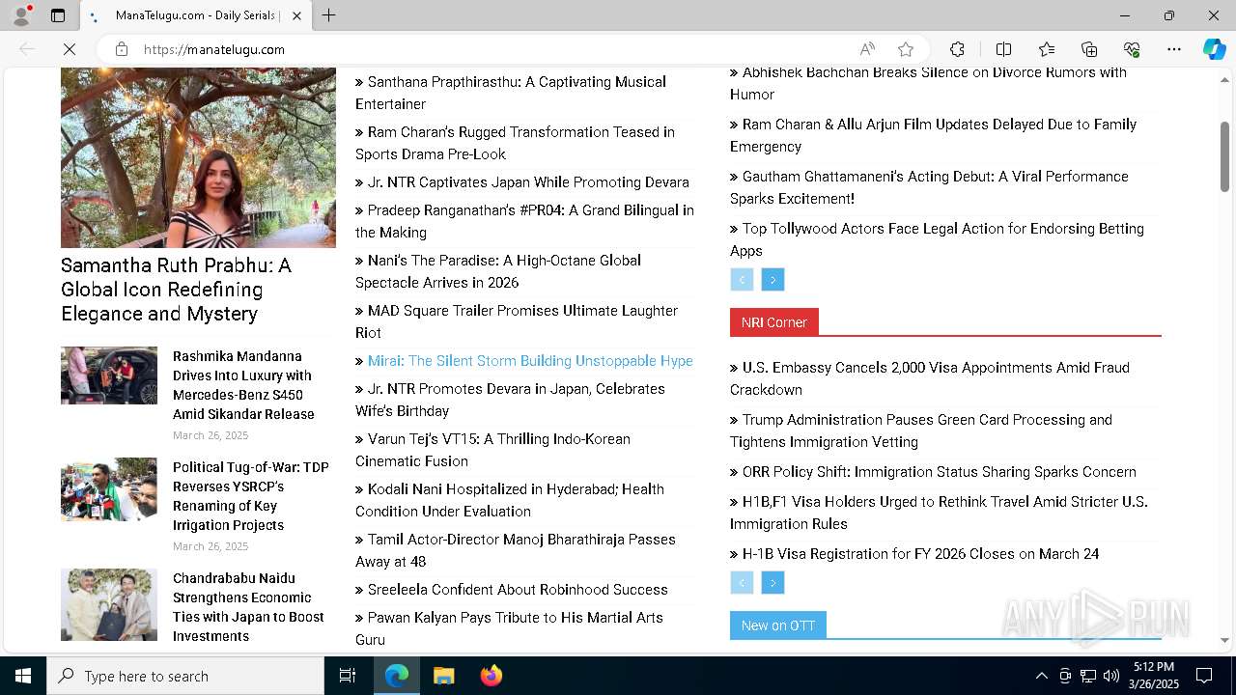Switch to the ManaTelugu.com tab
Screen dimensions: 1236x695
click(196, 15)
